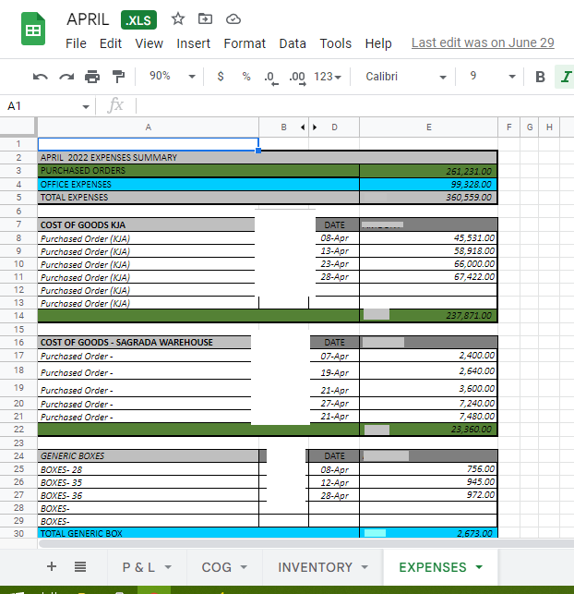
Task: Click the TOTAL GENERIC BOX cell
Action: (x=198, y=533)
